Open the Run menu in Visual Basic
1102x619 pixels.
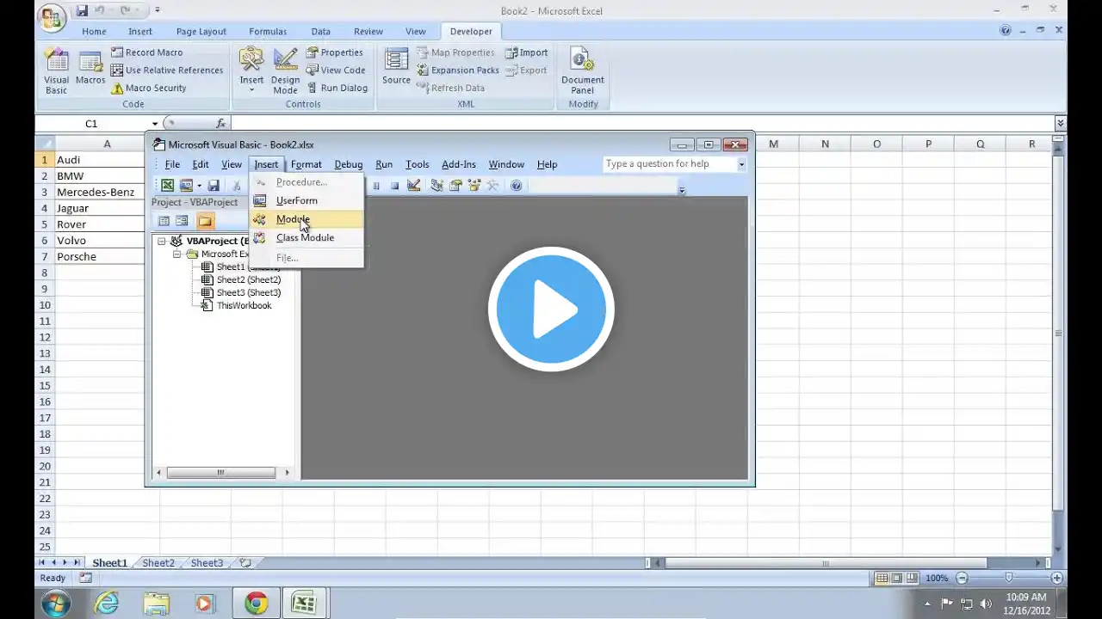384,164
